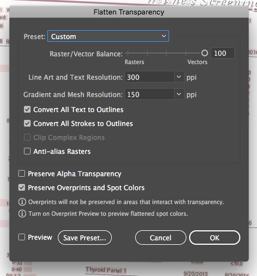Confirm with the OK button
The image size is (257, 276).
click(x=215, y=238)
